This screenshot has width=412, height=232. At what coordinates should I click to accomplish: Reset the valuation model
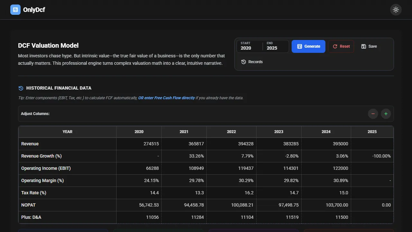tap(341, 46)
